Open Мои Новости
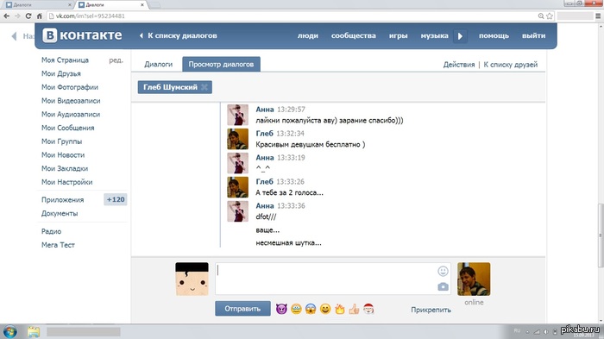 click(63, 155)
